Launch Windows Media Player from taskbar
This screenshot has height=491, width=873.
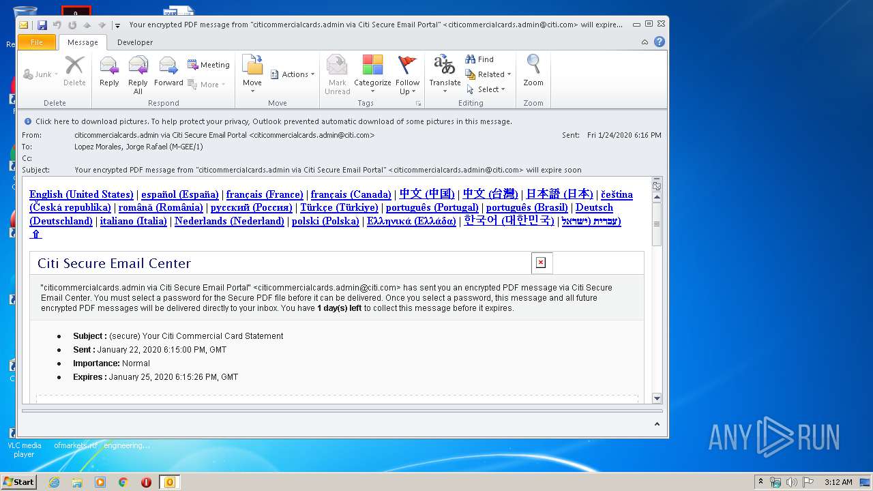coord(100,482)
